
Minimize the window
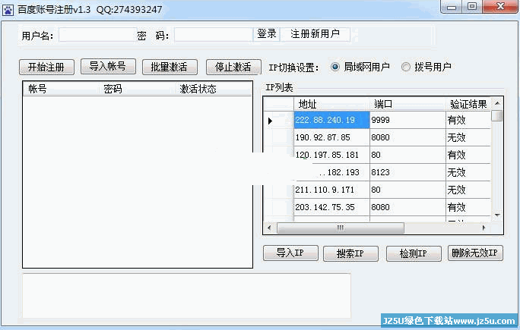(x=452, y=7)
